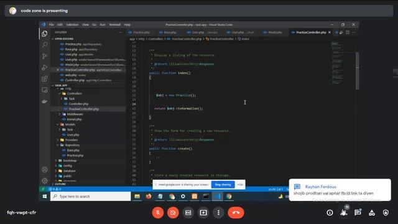Open the Manage gear in the activity bar
Image resolution: width=398 pixels, height=224 pixels.
point(45,180)
